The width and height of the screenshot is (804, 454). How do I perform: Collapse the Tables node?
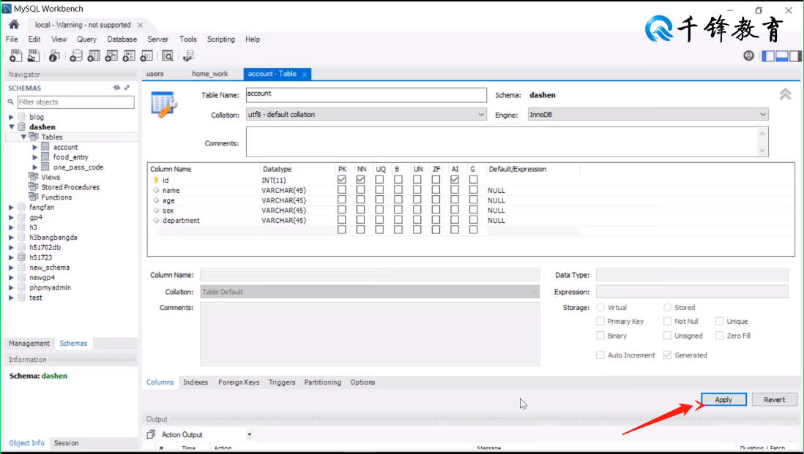23,137
